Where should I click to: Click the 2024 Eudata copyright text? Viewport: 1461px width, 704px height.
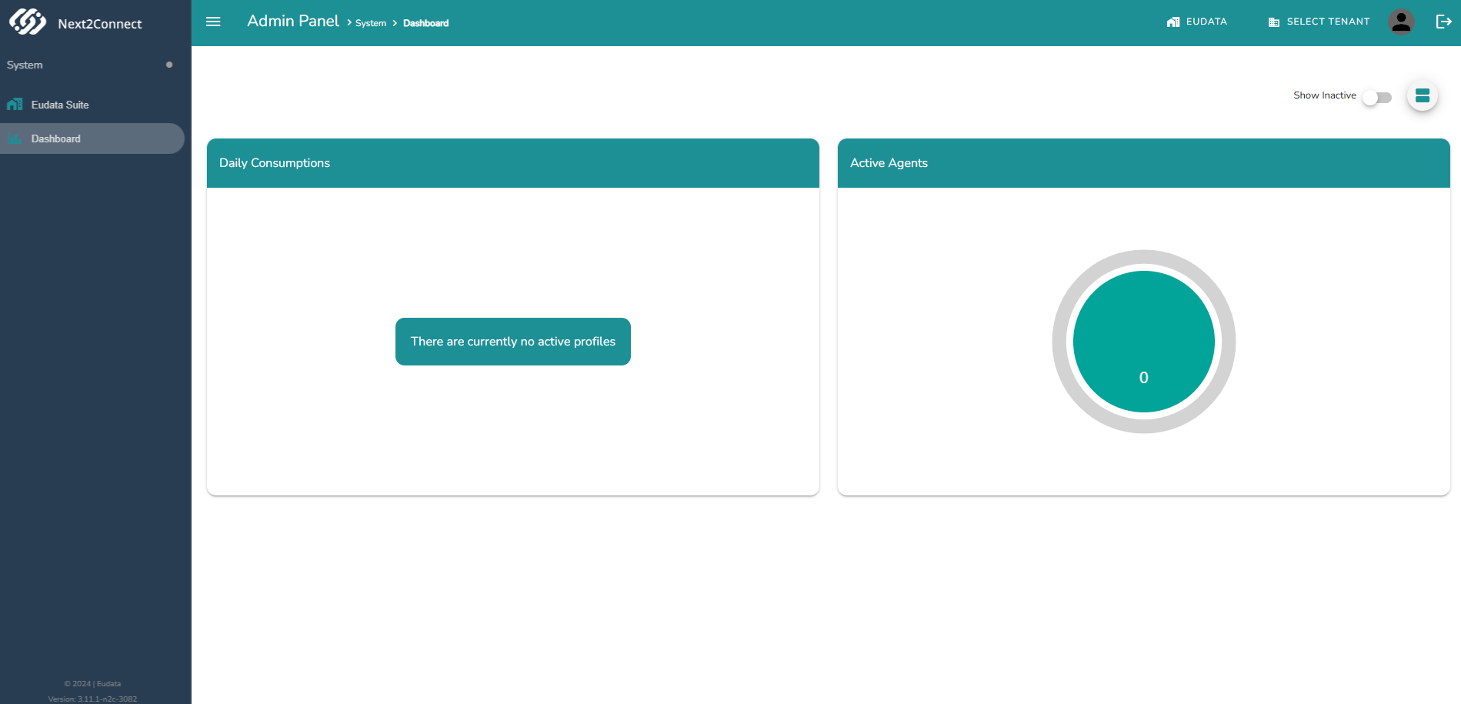[92, 683]
